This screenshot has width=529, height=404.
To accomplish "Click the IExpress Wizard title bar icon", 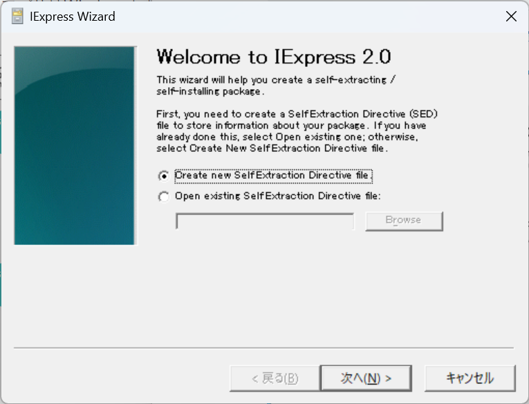I will point(17,16).
